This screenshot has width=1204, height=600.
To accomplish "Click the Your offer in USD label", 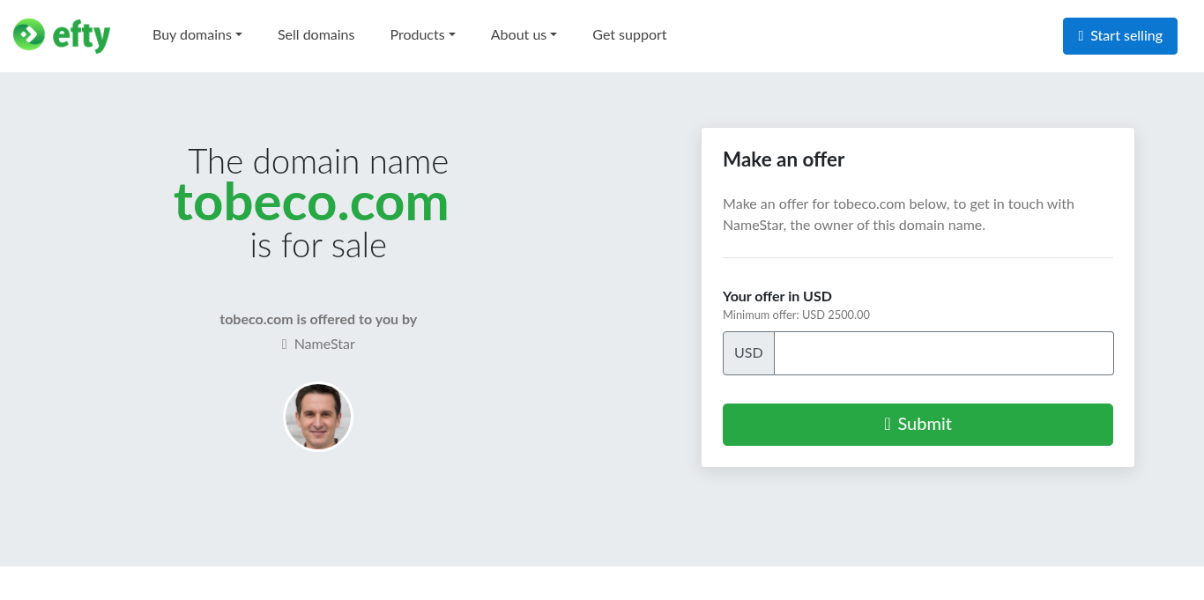I will point(777,297).
